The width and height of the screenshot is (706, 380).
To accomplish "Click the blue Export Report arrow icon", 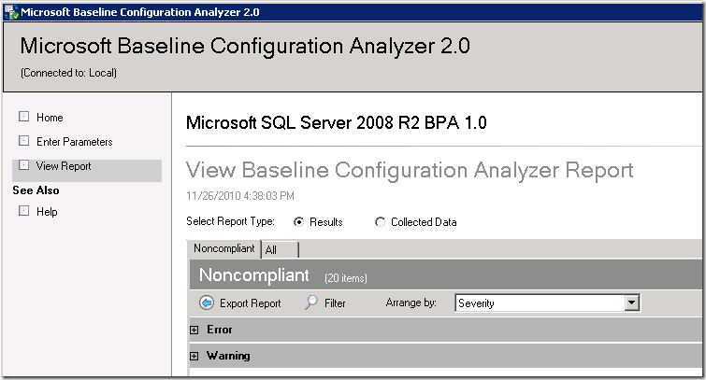I will click(207, 303).
